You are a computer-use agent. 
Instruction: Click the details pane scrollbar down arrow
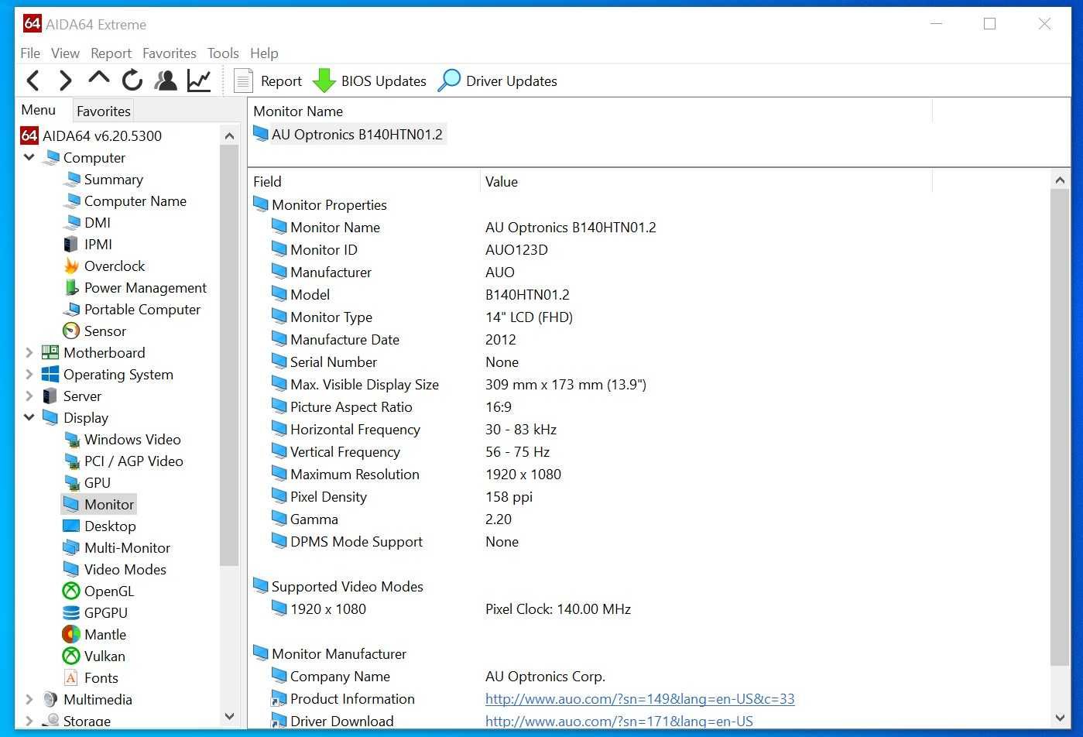(x=1060, y=718)
